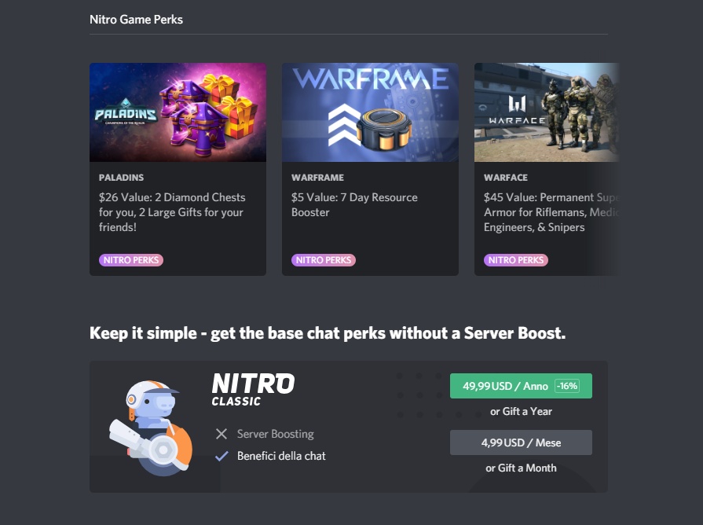Click the WARFACE card title
703x525 pixels.
506,178
